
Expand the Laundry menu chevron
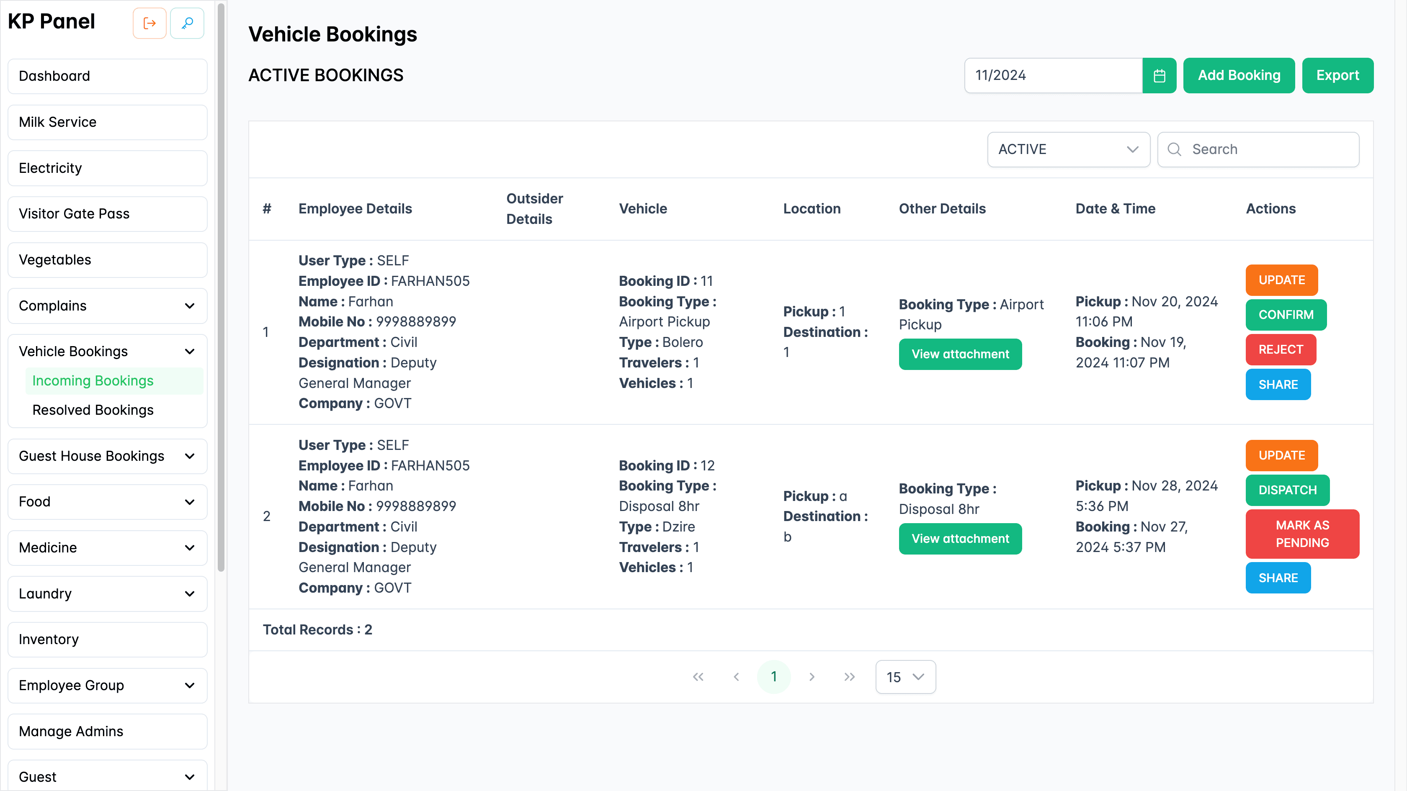pos(190,594)
